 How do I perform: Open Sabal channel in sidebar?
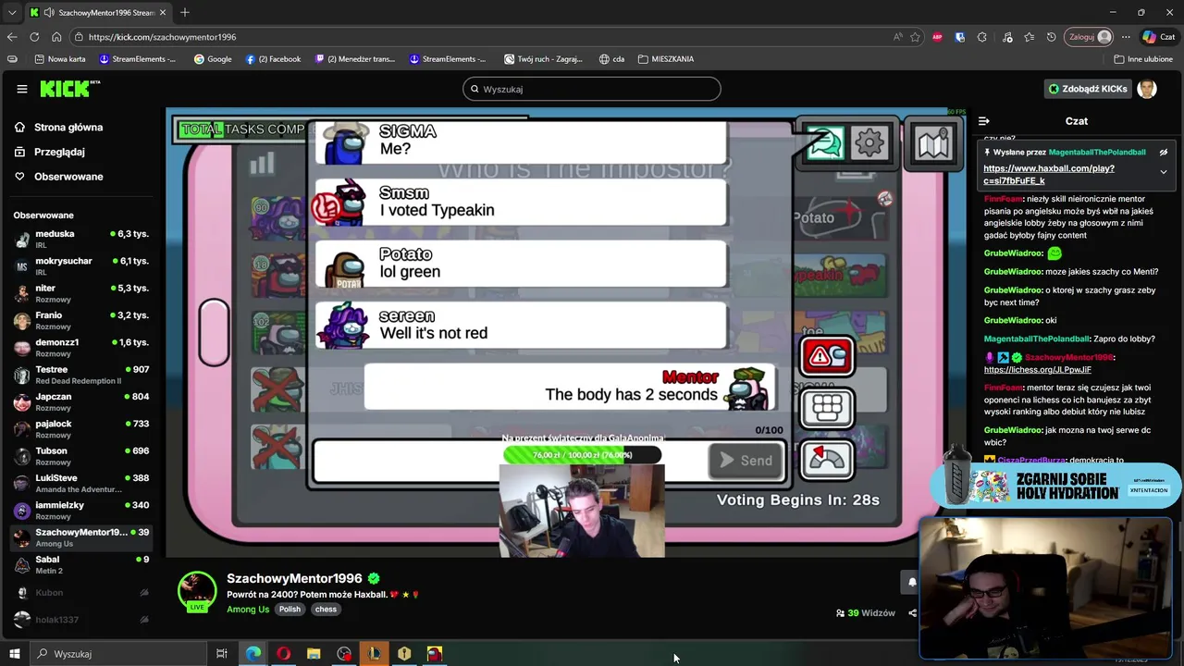[x=81, y=564]
